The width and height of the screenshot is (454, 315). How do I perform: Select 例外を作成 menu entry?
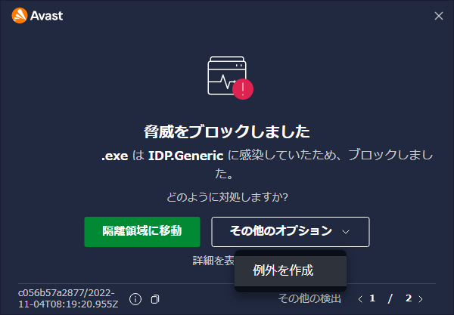pyautogui.click(x=291, y=270)
